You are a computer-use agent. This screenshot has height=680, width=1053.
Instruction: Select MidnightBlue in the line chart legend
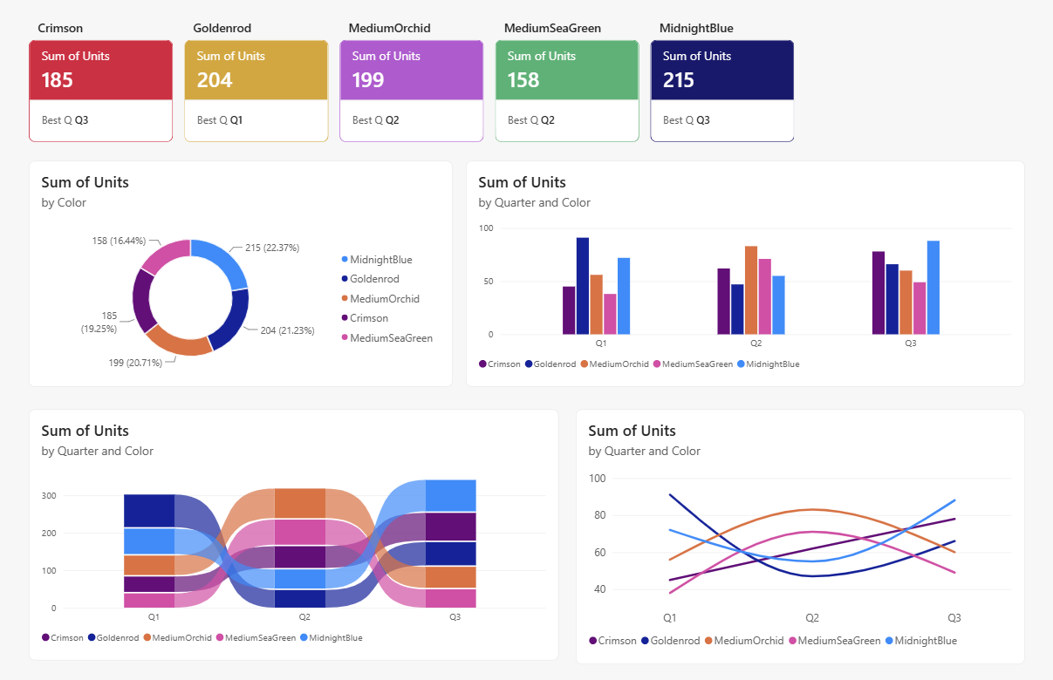click(921, 641)
